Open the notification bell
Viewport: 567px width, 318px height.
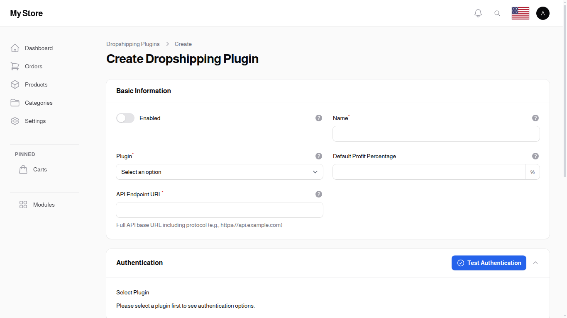tap(478, 13)
